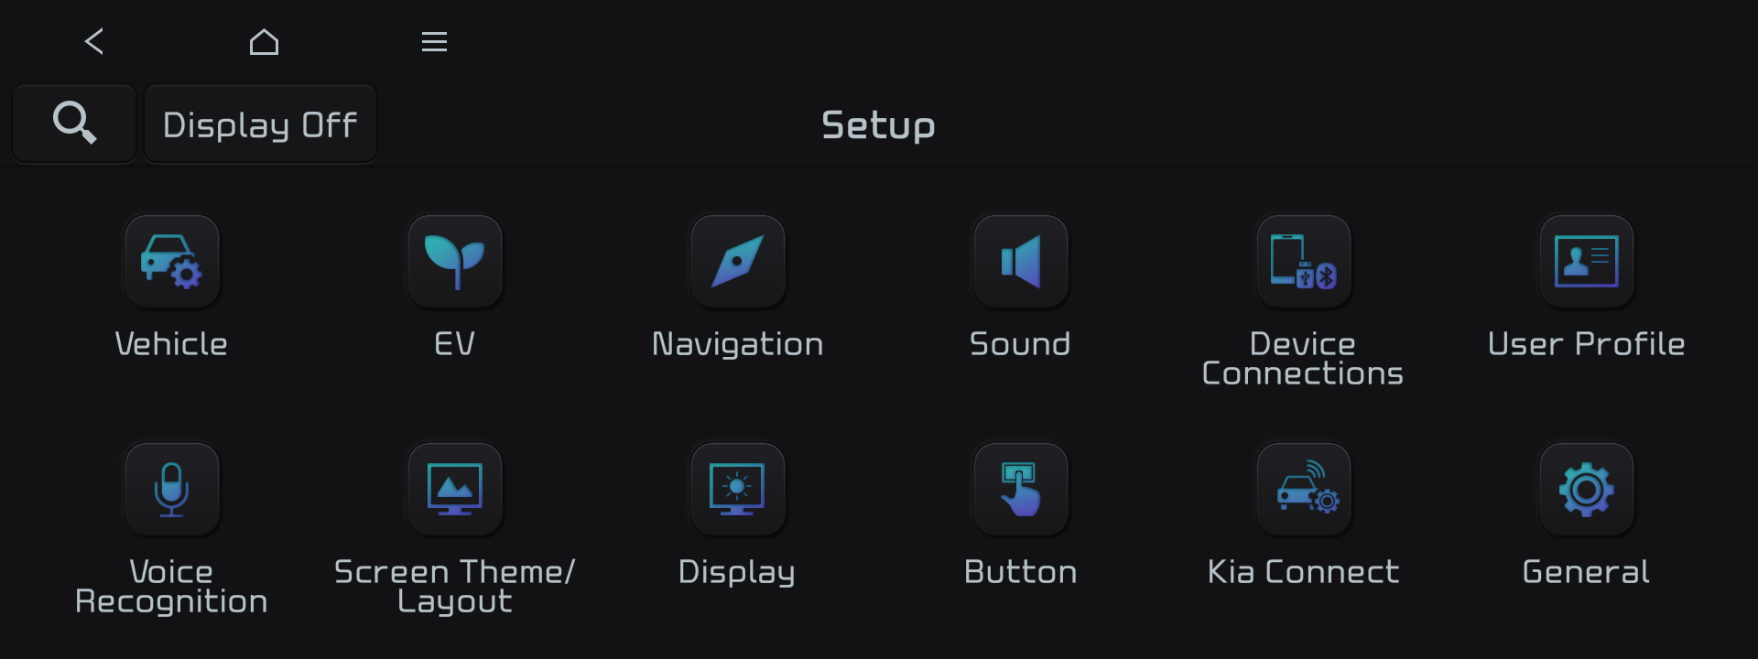Open Kia Connect settings
1758x659 pixels.
1303,489
